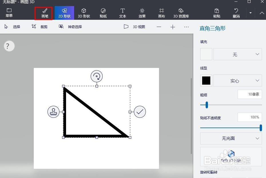The width and height of the screenshot is (266, 178).
Task: Click the Undo (撤消) icon
Action: tap(236, 13)
